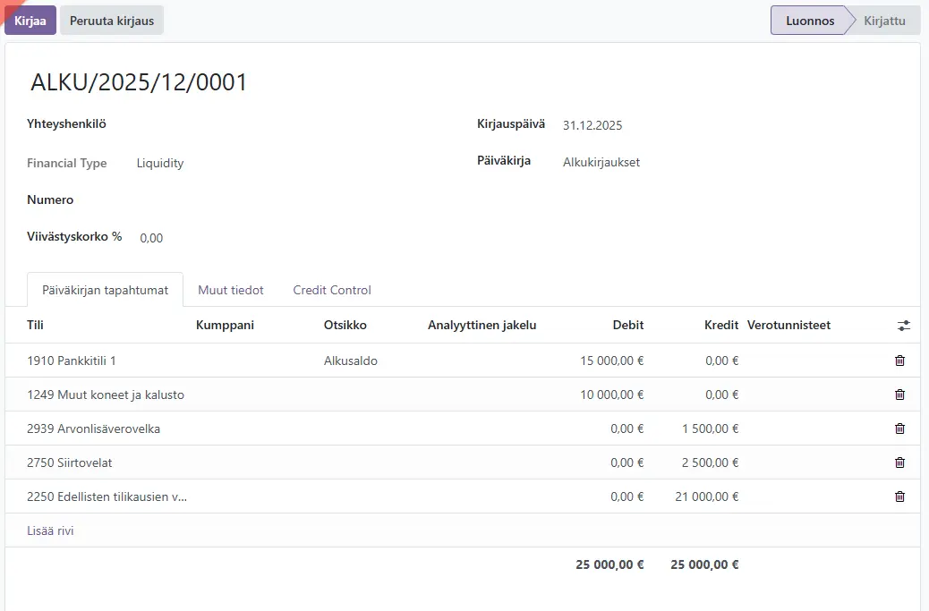Click the credit value 2 500,00 €
The width and height of the screenshot is (929, 611).
pyautogui.click(x=710, y=462)
